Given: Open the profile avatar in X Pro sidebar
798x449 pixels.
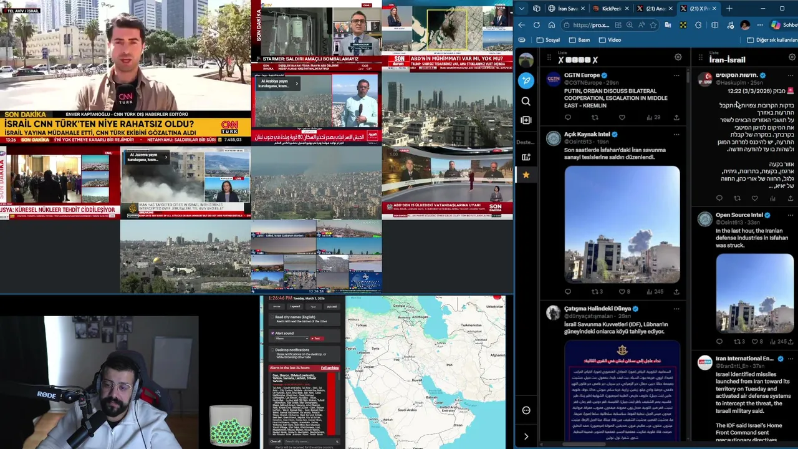Looking at the screenshot, I should (x=526, y=60).
